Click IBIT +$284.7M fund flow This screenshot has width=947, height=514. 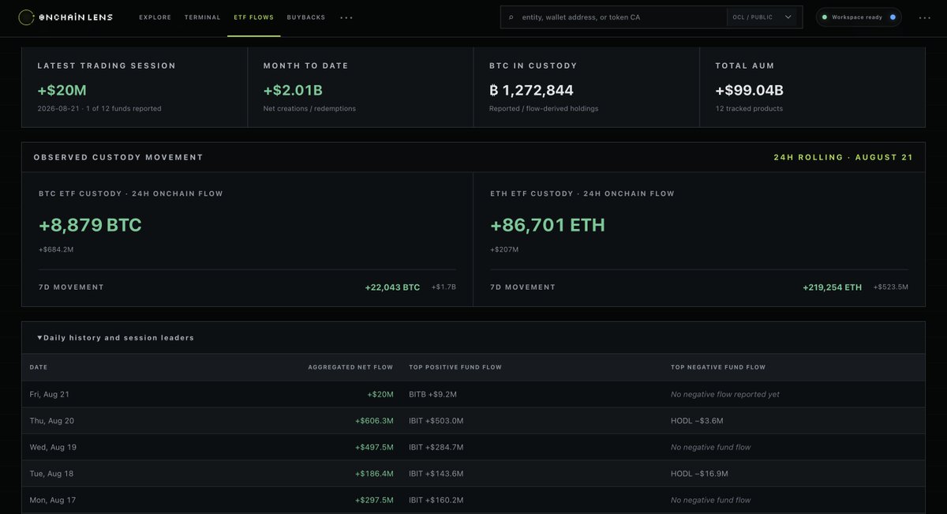(x=436, y=447)
